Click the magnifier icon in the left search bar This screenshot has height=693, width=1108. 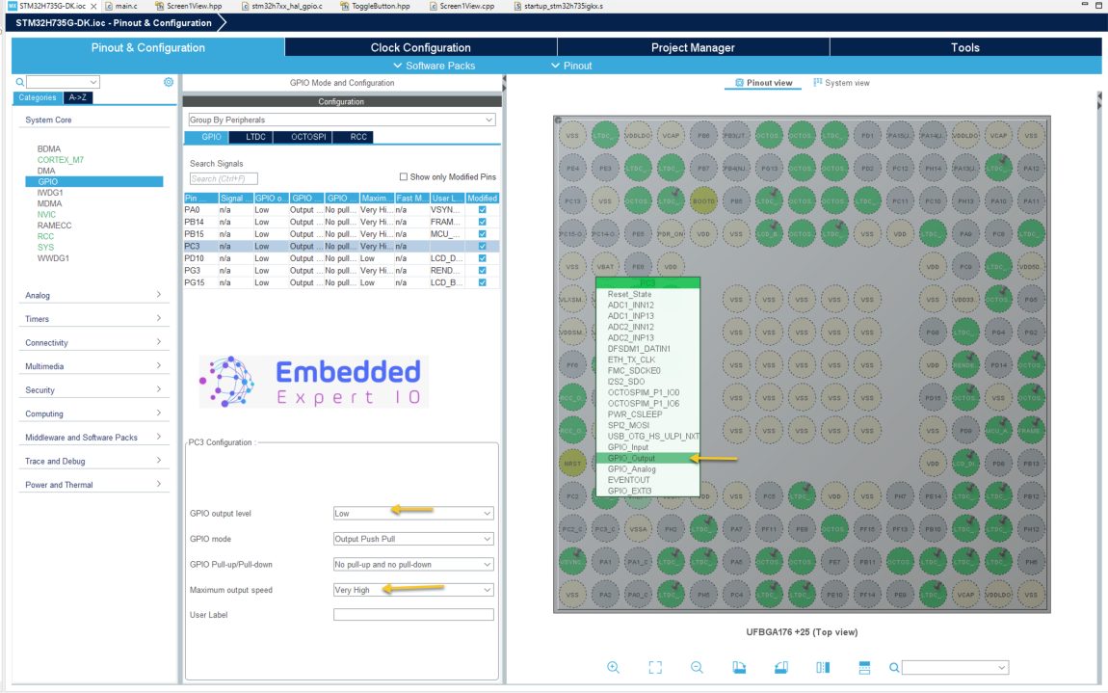tap(19, 83)
